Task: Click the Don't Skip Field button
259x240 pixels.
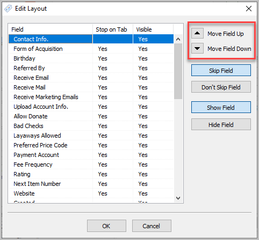Action: [x=221, y=87]
